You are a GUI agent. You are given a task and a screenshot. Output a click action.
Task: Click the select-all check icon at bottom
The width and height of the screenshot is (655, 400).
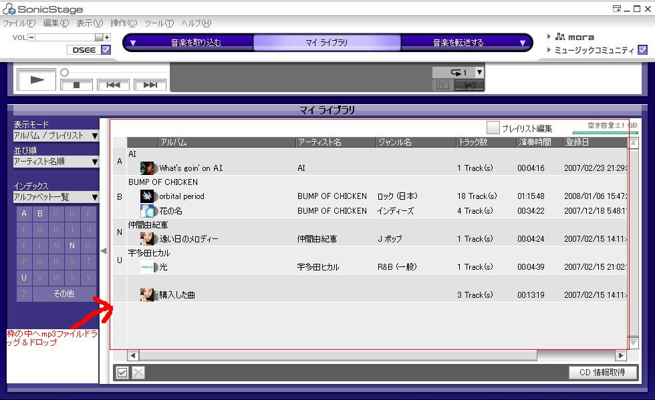pyautogui.click(x=122, y=373)
